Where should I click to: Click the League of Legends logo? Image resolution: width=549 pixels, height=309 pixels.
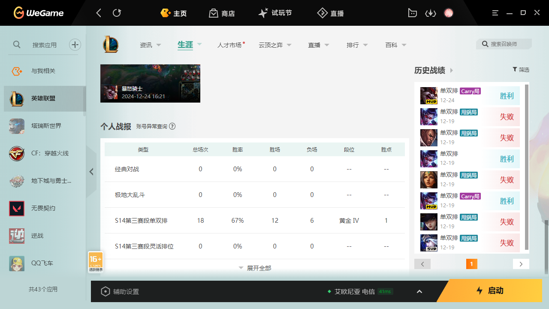pyautogui.click(x=111, y=45)
